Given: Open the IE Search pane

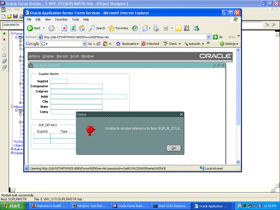Looking at the screenshot, I should [97, 28].
